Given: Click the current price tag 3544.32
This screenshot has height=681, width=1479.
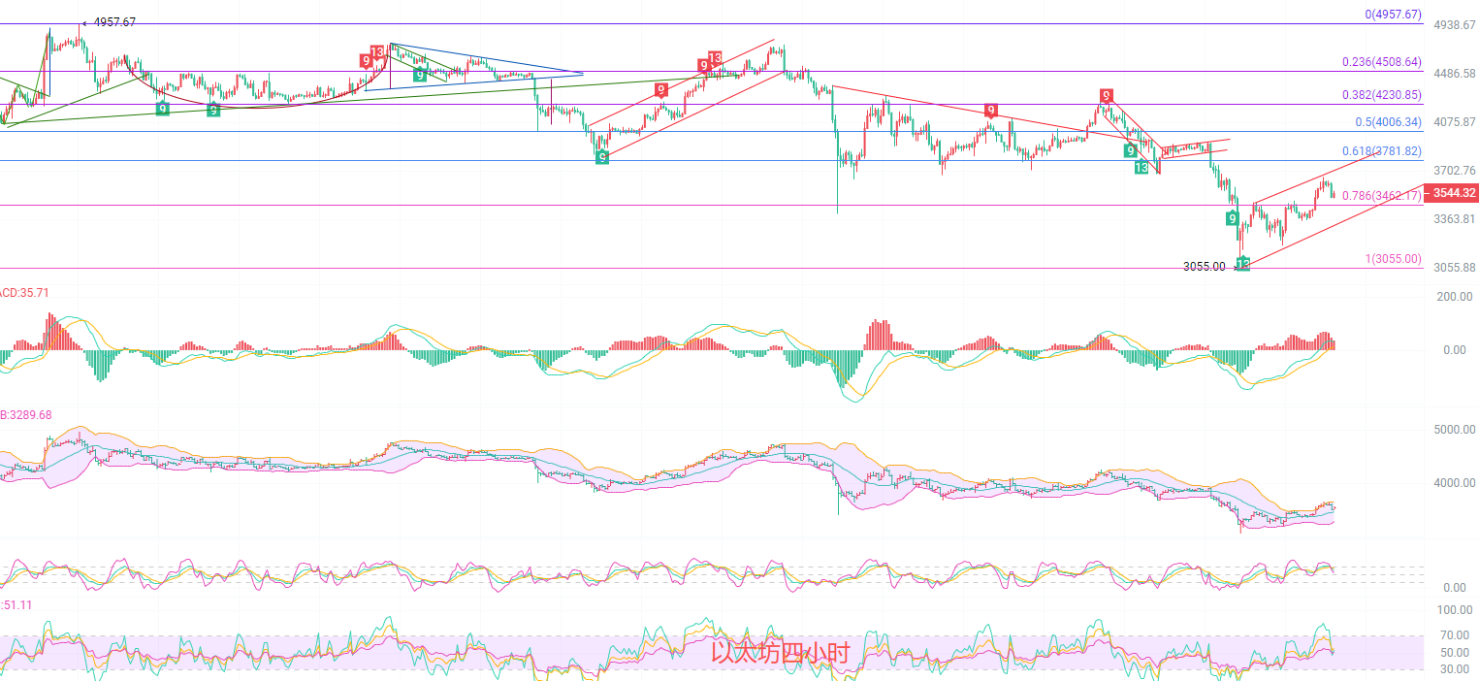Looking at the screenshot, I should (1451, 192).
